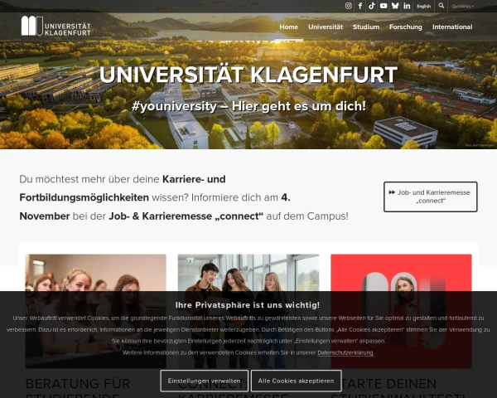Open the Forschung menu item
This screenshot has height=398, width=497.
tap(406, 27)
